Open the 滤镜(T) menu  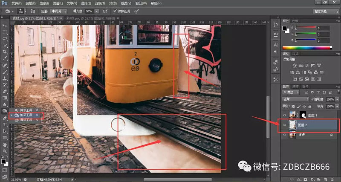100,3
